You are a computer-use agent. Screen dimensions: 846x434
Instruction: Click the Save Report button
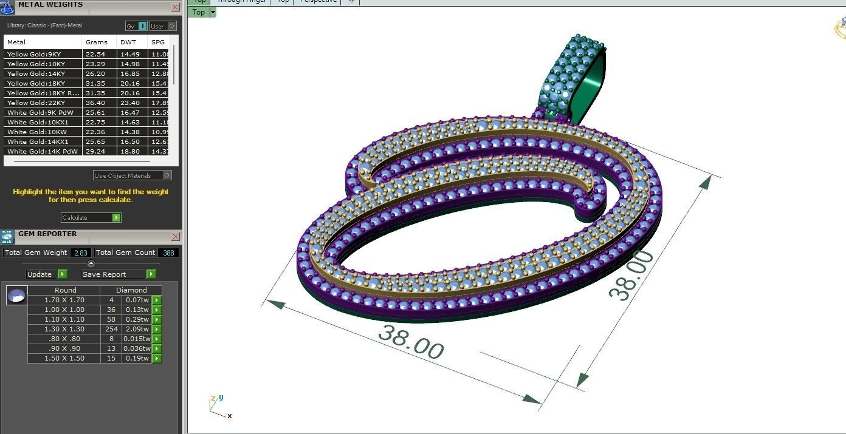click(x=119, y=274)
